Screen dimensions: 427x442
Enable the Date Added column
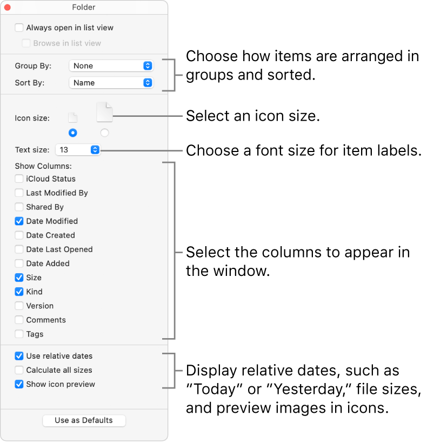19,263
